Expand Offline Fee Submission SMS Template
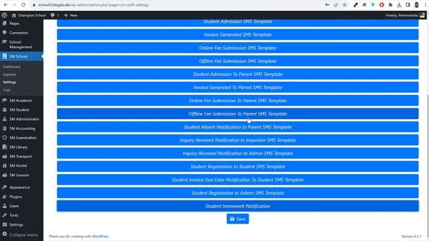 pyautogui.click(x=237, y=61)
